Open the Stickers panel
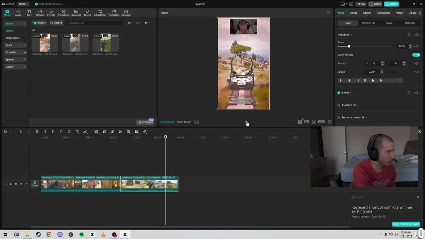 (x=40, y=13)
